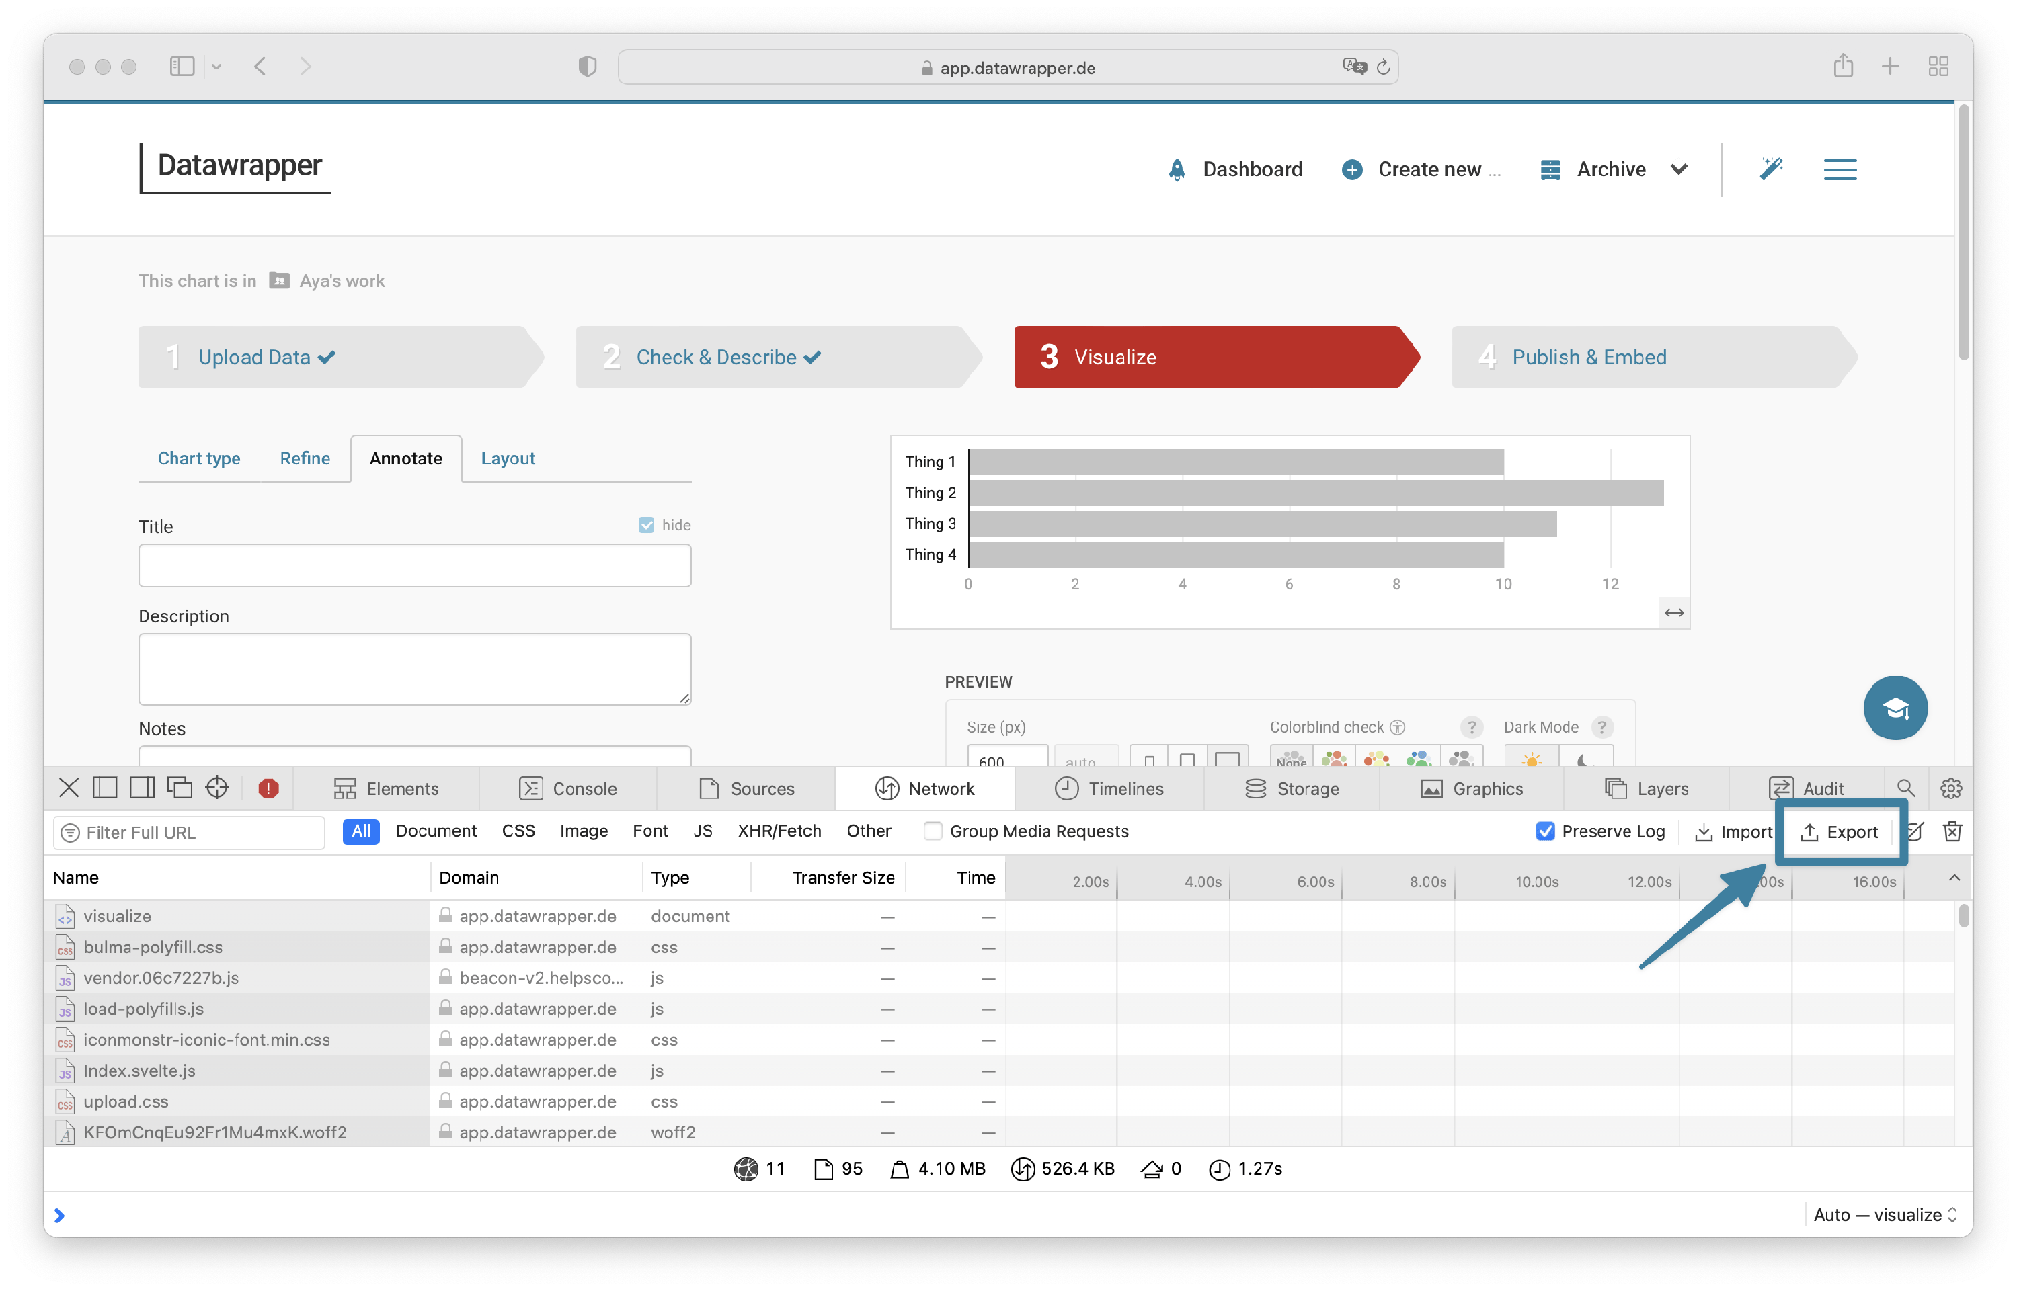Click the Export button
The image size is (2017, 1291).
point(1840,831)
